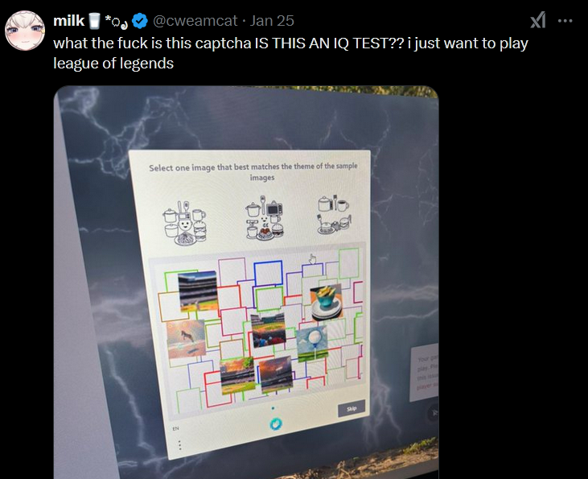Open the Jan 25 tweet timestamp

click(x=272, y=21)
